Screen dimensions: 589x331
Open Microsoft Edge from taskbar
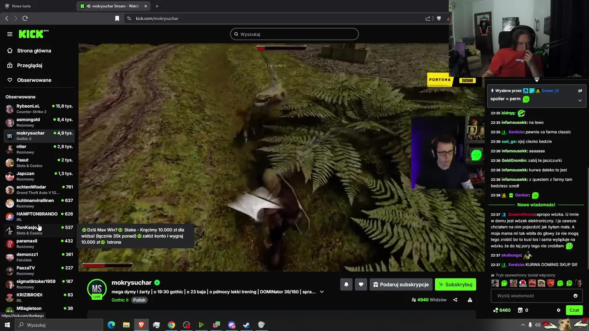(x=111, y=325)
